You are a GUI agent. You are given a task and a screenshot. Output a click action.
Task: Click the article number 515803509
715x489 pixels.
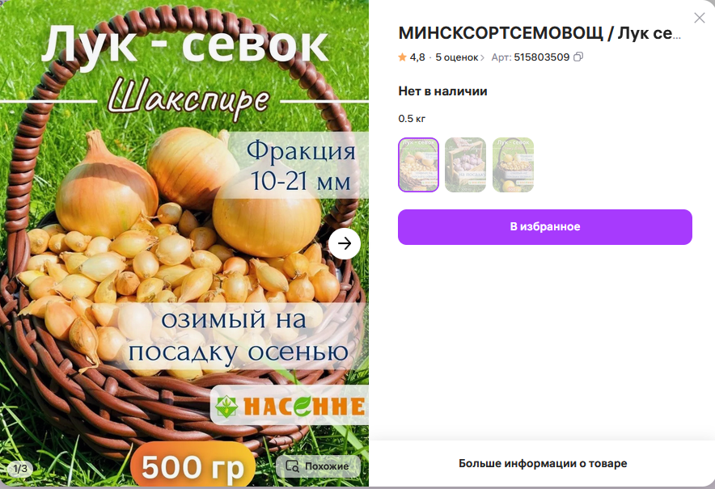[542, 57]
